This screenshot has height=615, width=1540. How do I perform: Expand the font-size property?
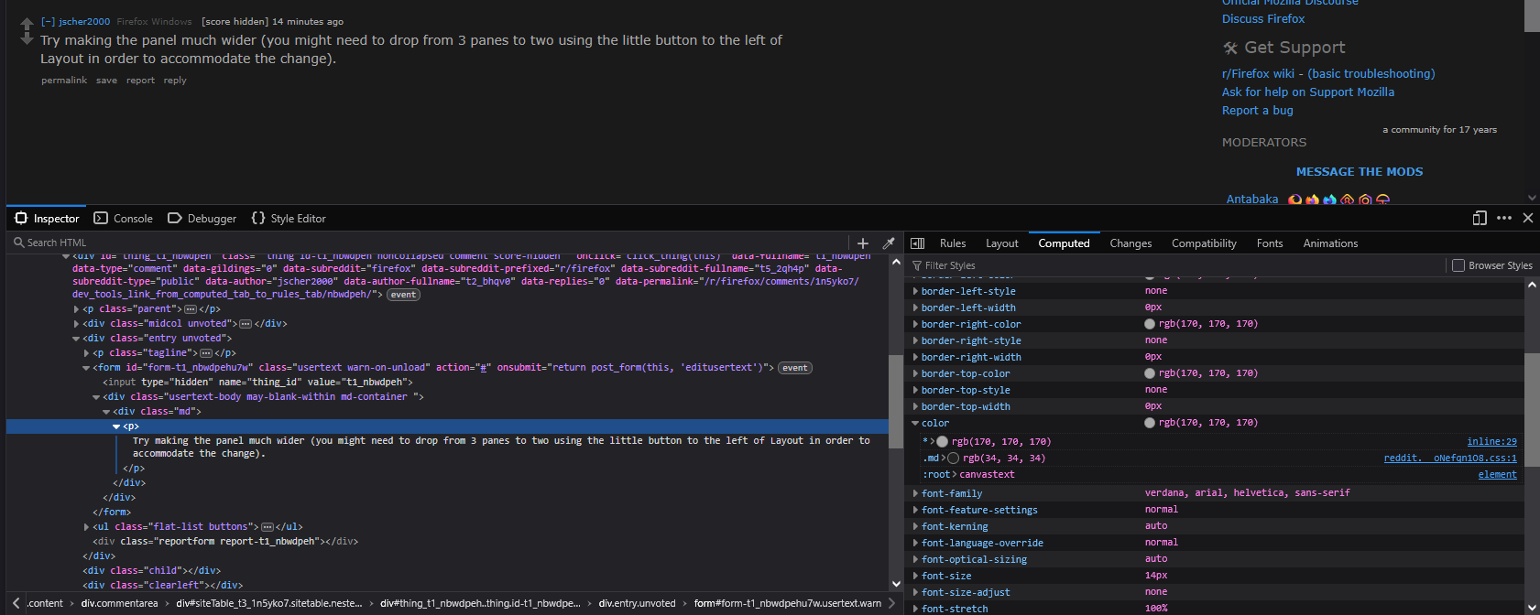point(915,576)
